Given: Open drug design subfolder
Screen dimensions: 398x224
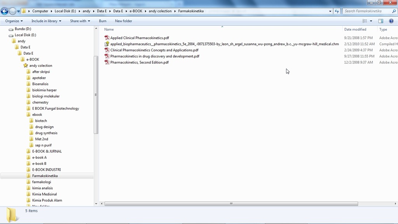Looking at the screenshot, I should click(x=44, y=127).
